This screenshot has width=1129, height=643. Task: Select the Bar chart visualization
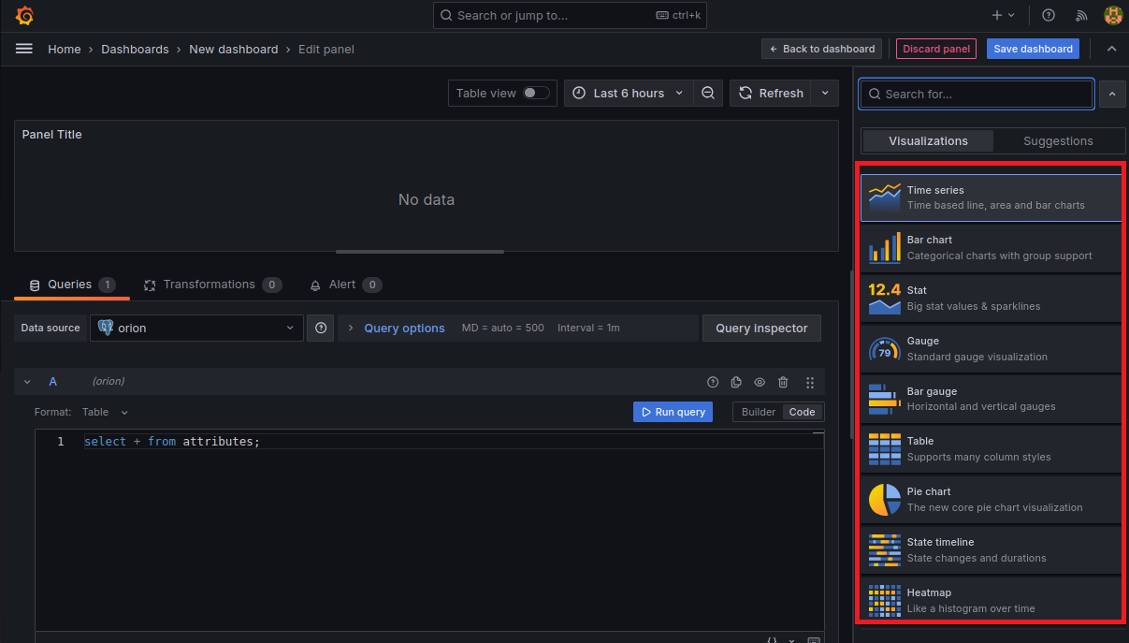pos(991,248)
